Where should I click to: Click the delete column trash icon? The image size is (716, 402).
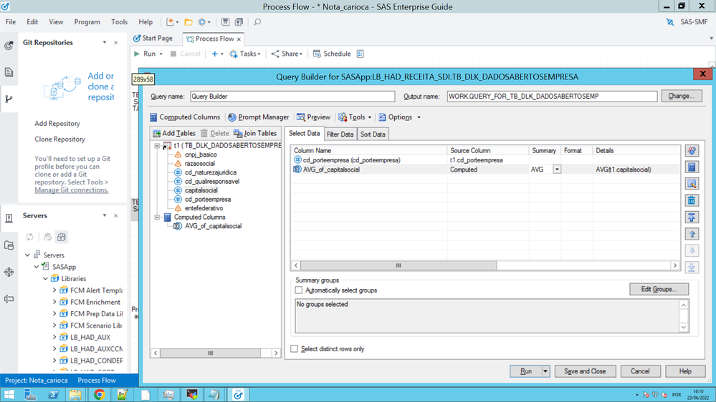(692, 200)
